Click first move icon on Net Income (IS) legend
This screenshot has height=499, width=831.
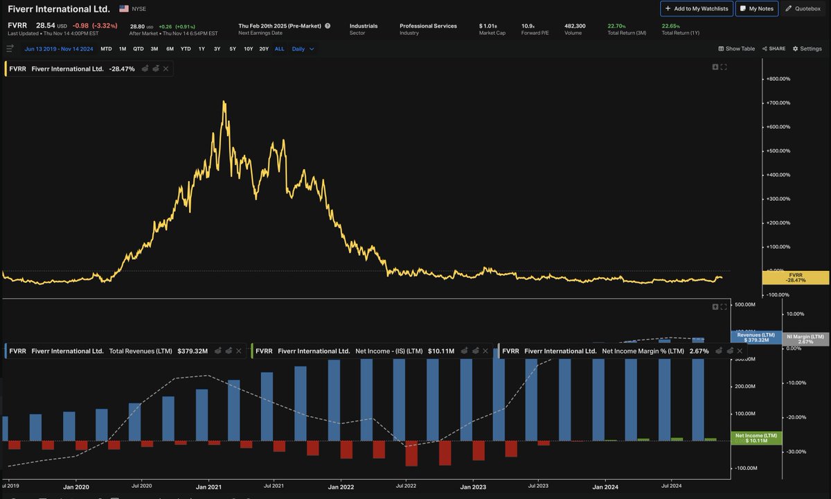[465, 351]
